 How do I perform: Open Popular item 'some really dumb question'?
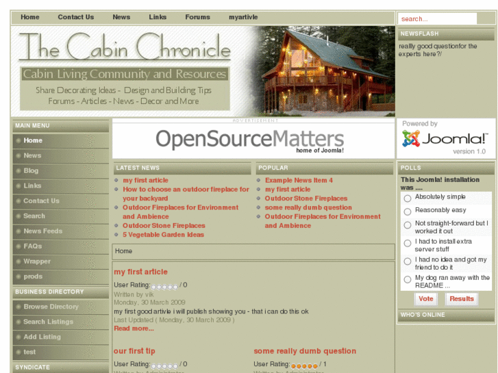308,207
